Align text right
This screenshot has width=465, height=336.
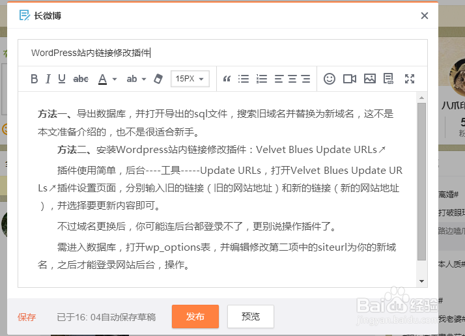coord(305,79)
